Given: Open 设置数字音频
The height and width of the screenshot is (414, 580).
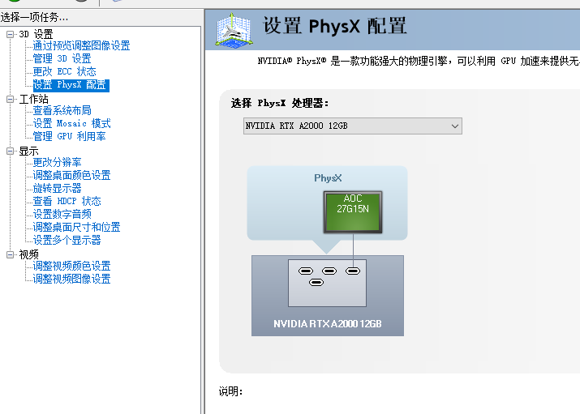Looking at the screenshot, I should point(62,214).
